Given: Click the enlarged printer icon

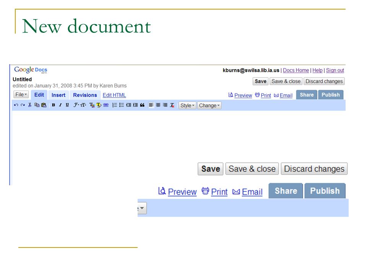Looking at the screenshot, I should [205, 191].
